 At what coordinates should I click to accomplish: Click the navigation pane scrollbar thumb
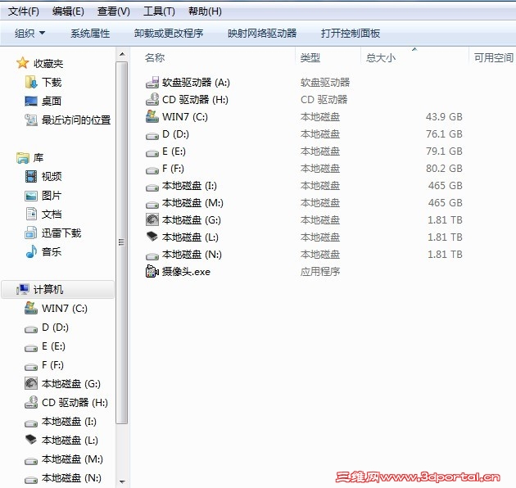pos(122,242)
